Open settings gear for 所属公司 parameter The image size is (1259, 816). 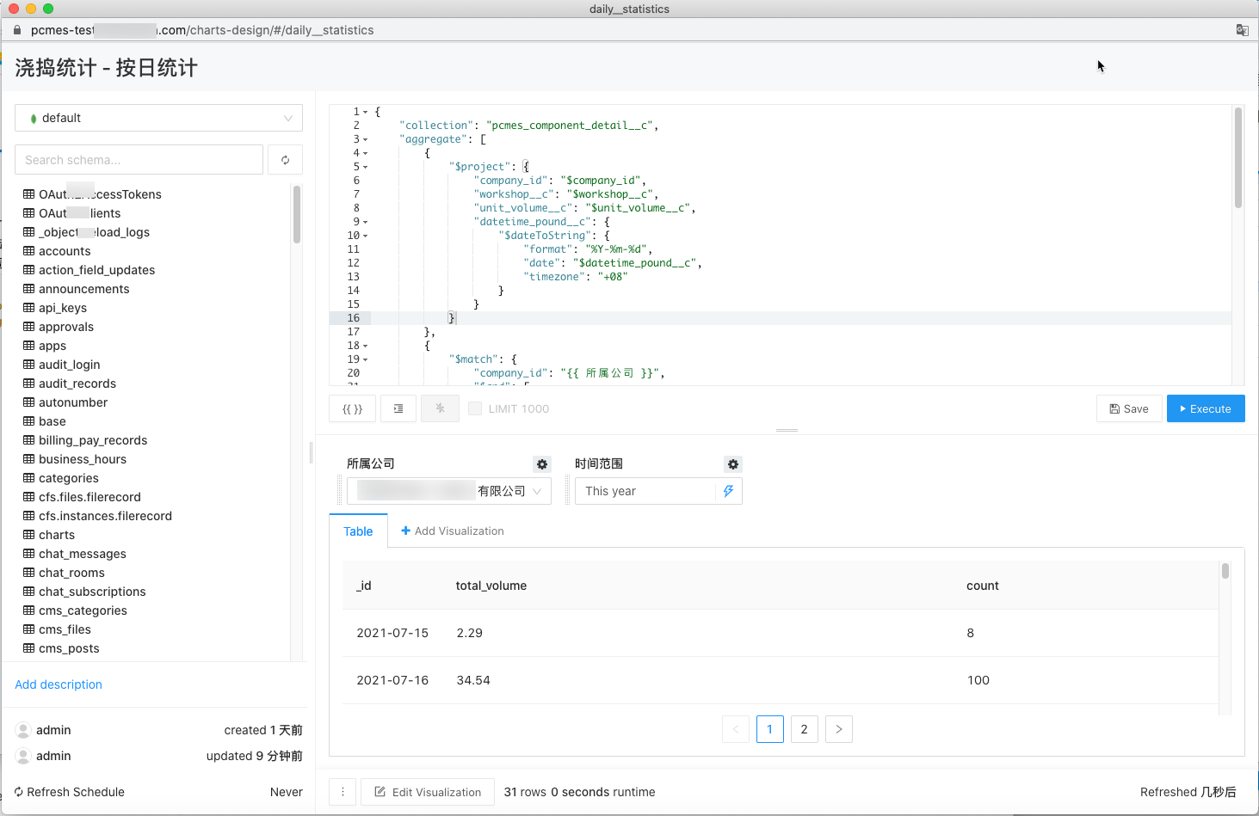(542, 464)
